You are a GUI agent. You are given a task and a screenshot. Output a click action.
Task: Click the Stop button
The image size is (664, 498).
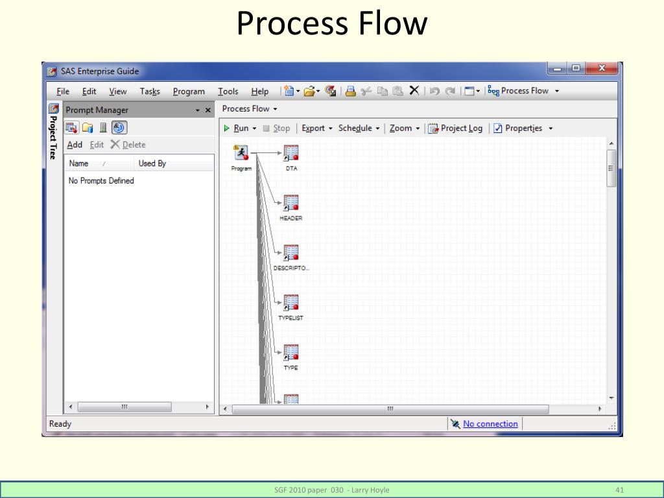point(276,128)
